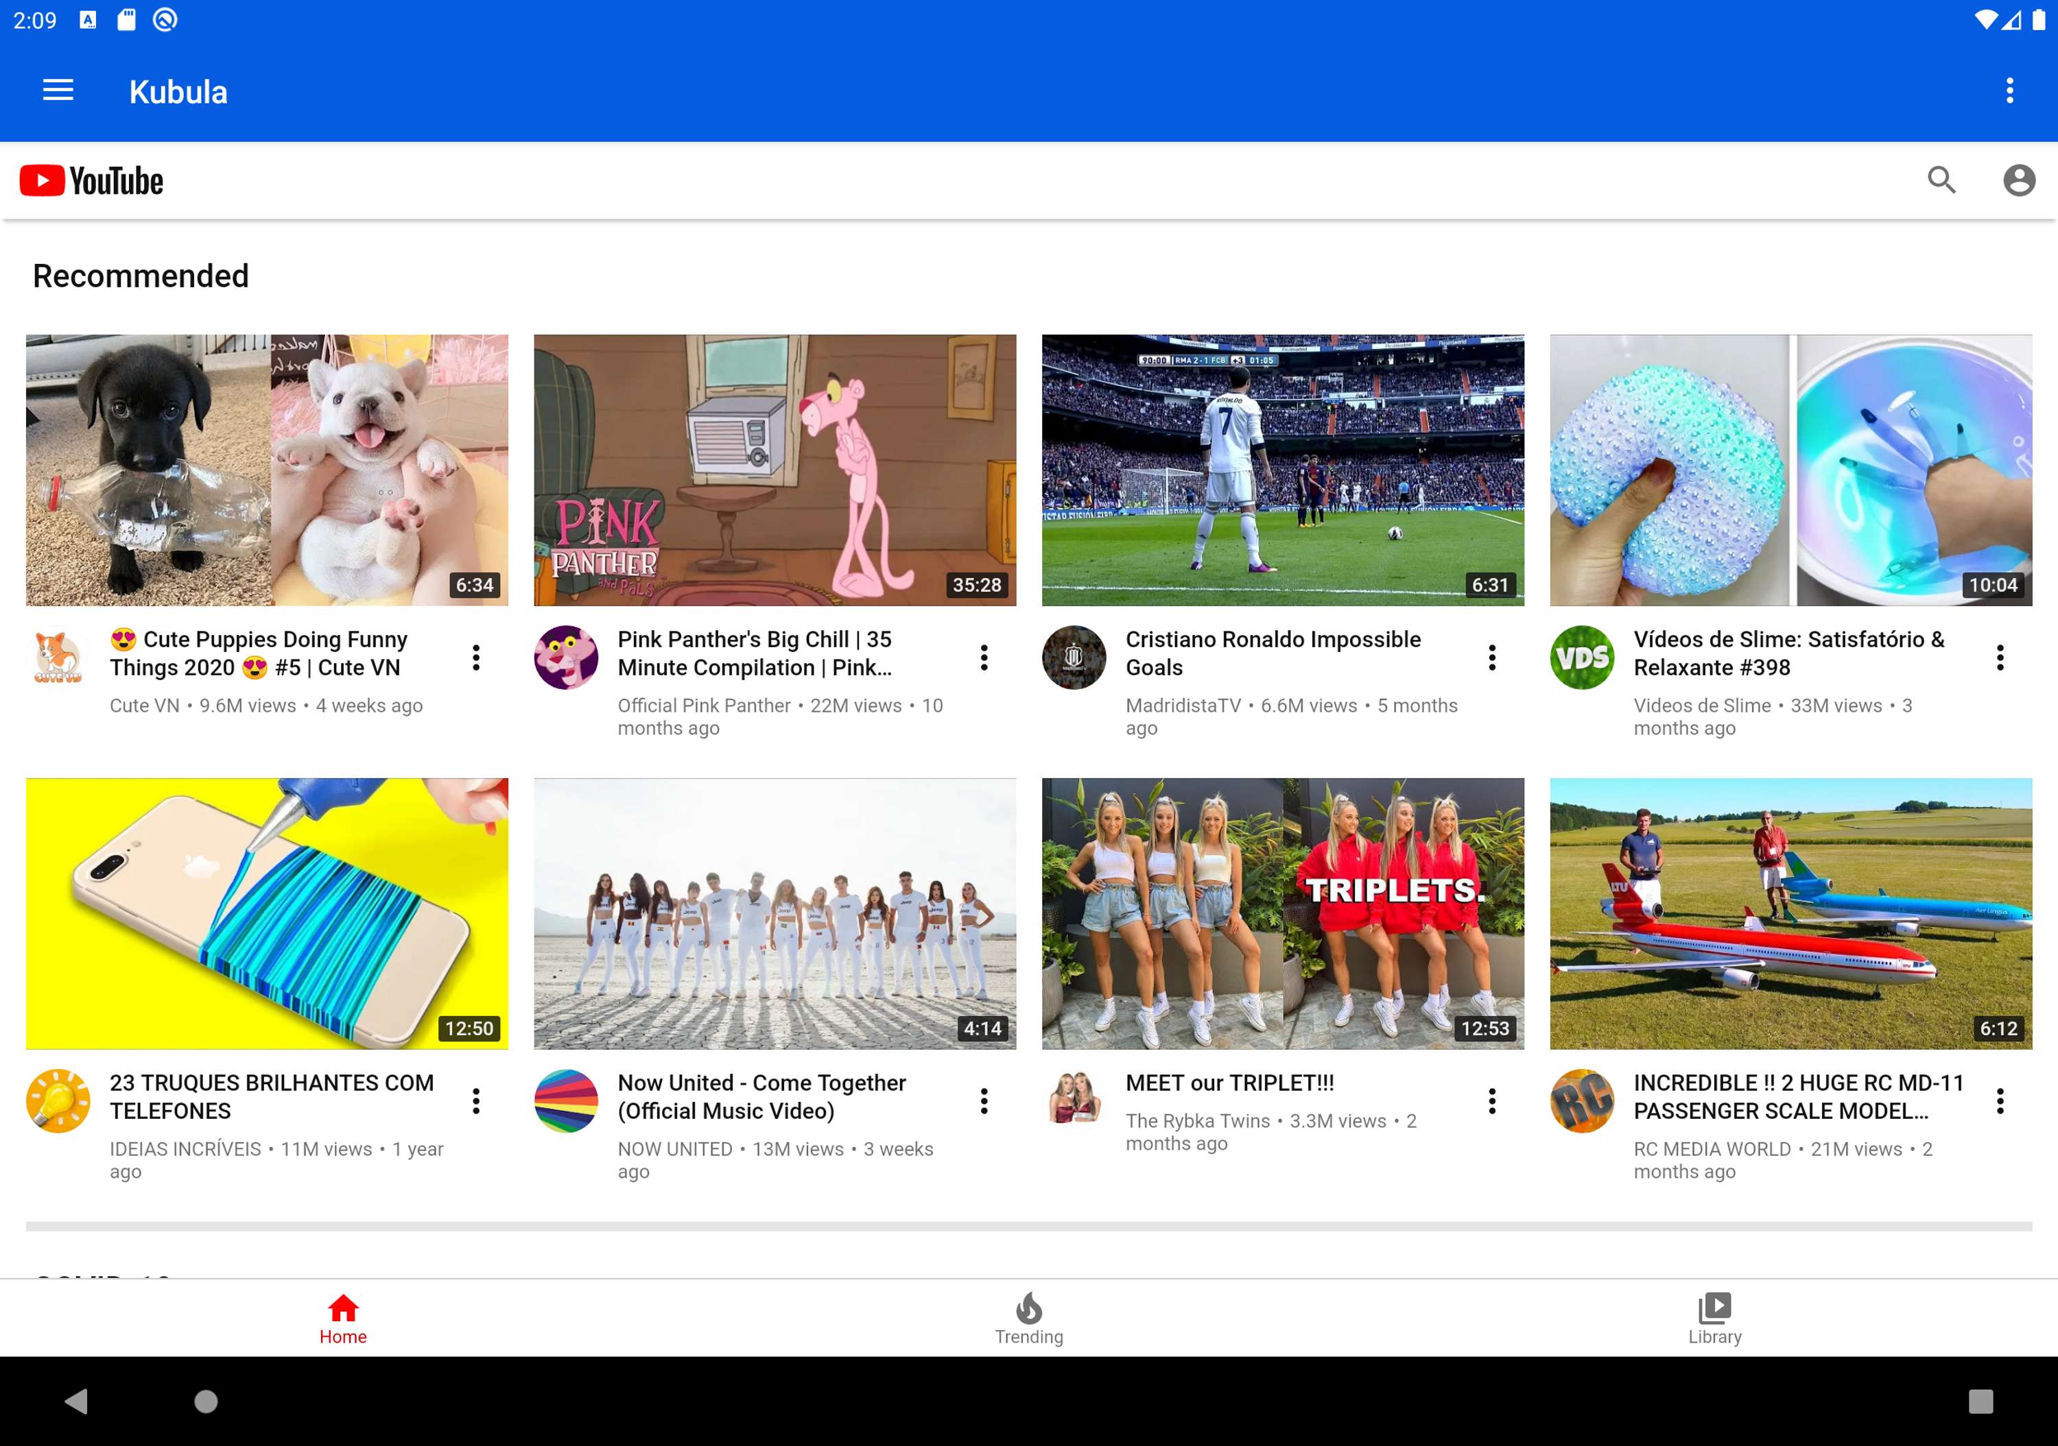Open title 'Pink Panther's Big Chill'
Image resolution: width=2058 pixels, height=1446 pixels.
[x=755, y=653]
